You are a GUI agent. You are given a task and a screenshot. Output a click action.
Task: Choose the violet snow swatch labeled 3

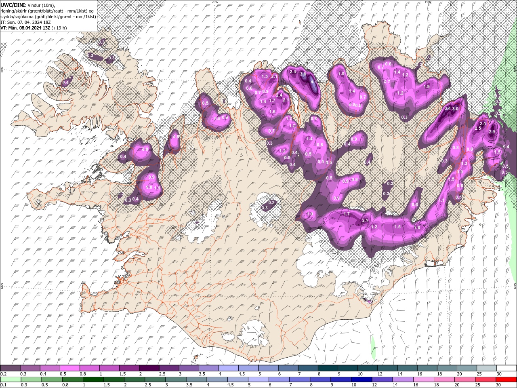(x=188, y=368)
